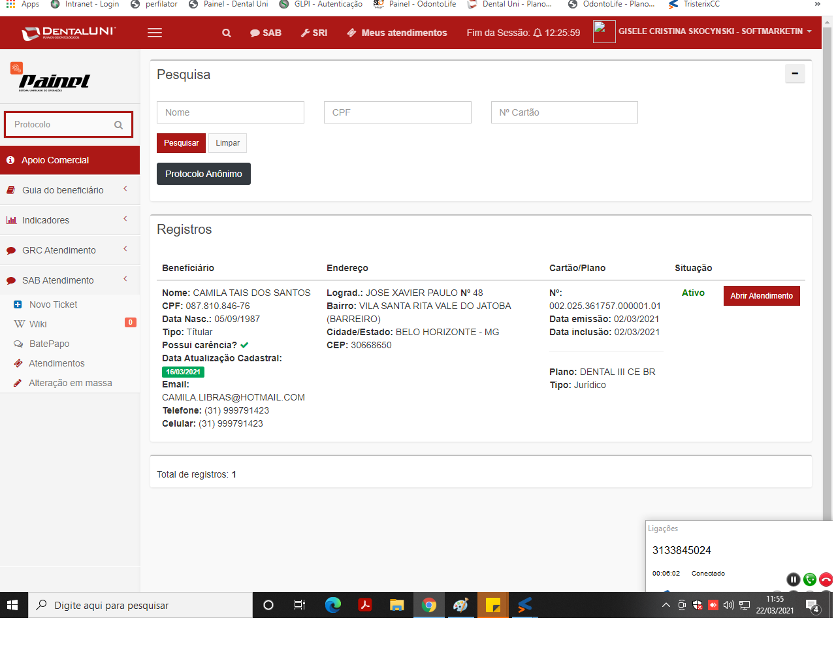Collapse the Pesquisa panel with minus button

click(794, 74)
